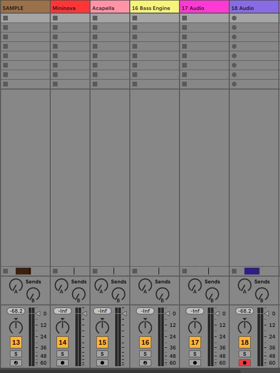The image size is (280, 373).
Task: Click Send A knob on 16 Bass Engine
Action: (145, 286)
